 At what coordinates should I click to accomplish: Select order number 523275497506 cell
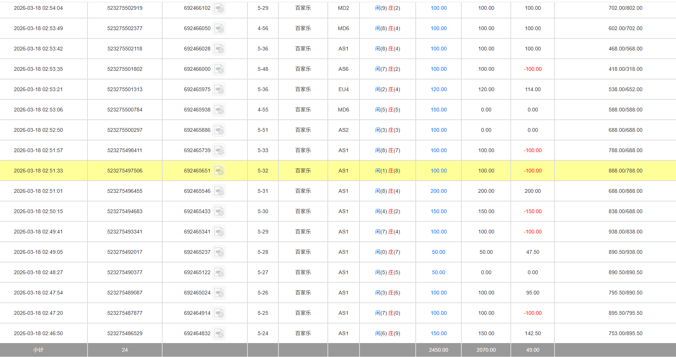coord(125,171)
